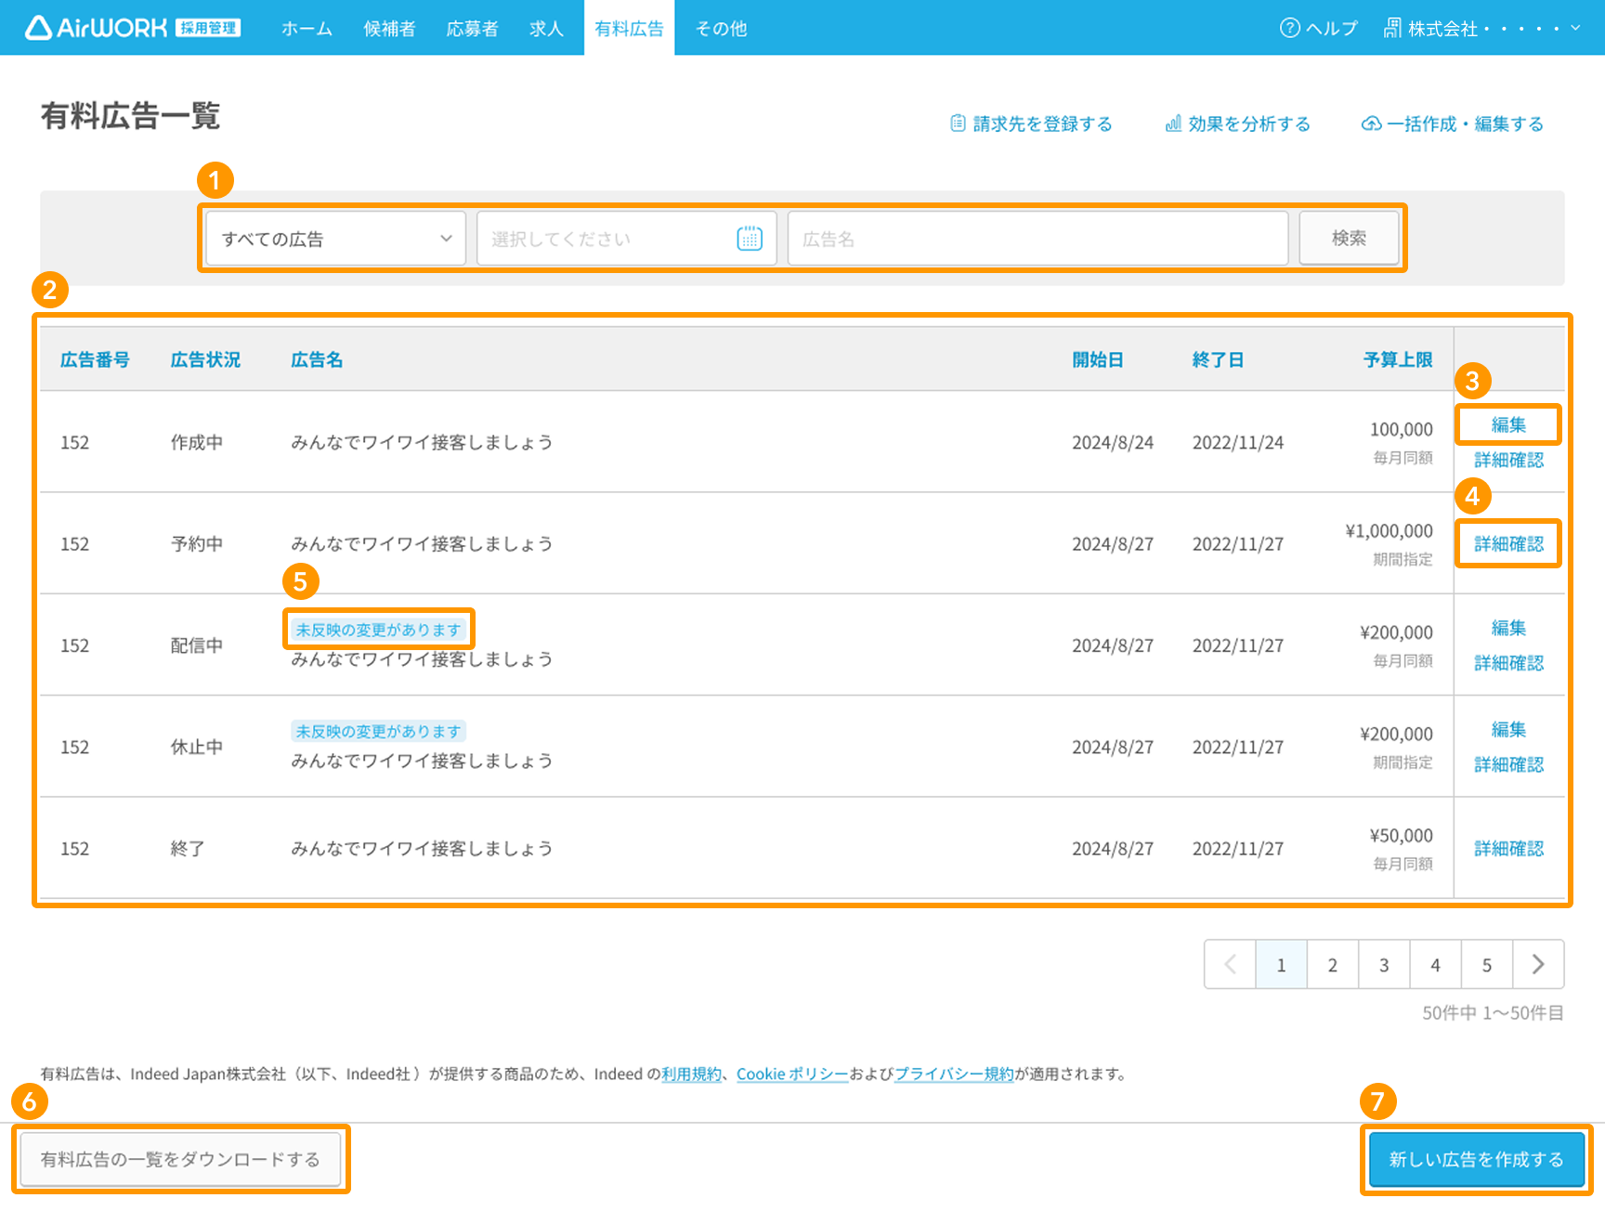Screen dimensions: 1605x1211
Task: Click the 終了 status cell
Action: pyautogui.click(x=188, y=848)
